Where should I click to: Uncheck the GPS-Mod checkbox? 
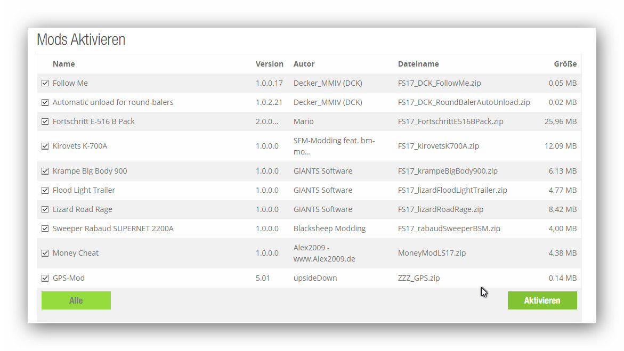[45, 278]
